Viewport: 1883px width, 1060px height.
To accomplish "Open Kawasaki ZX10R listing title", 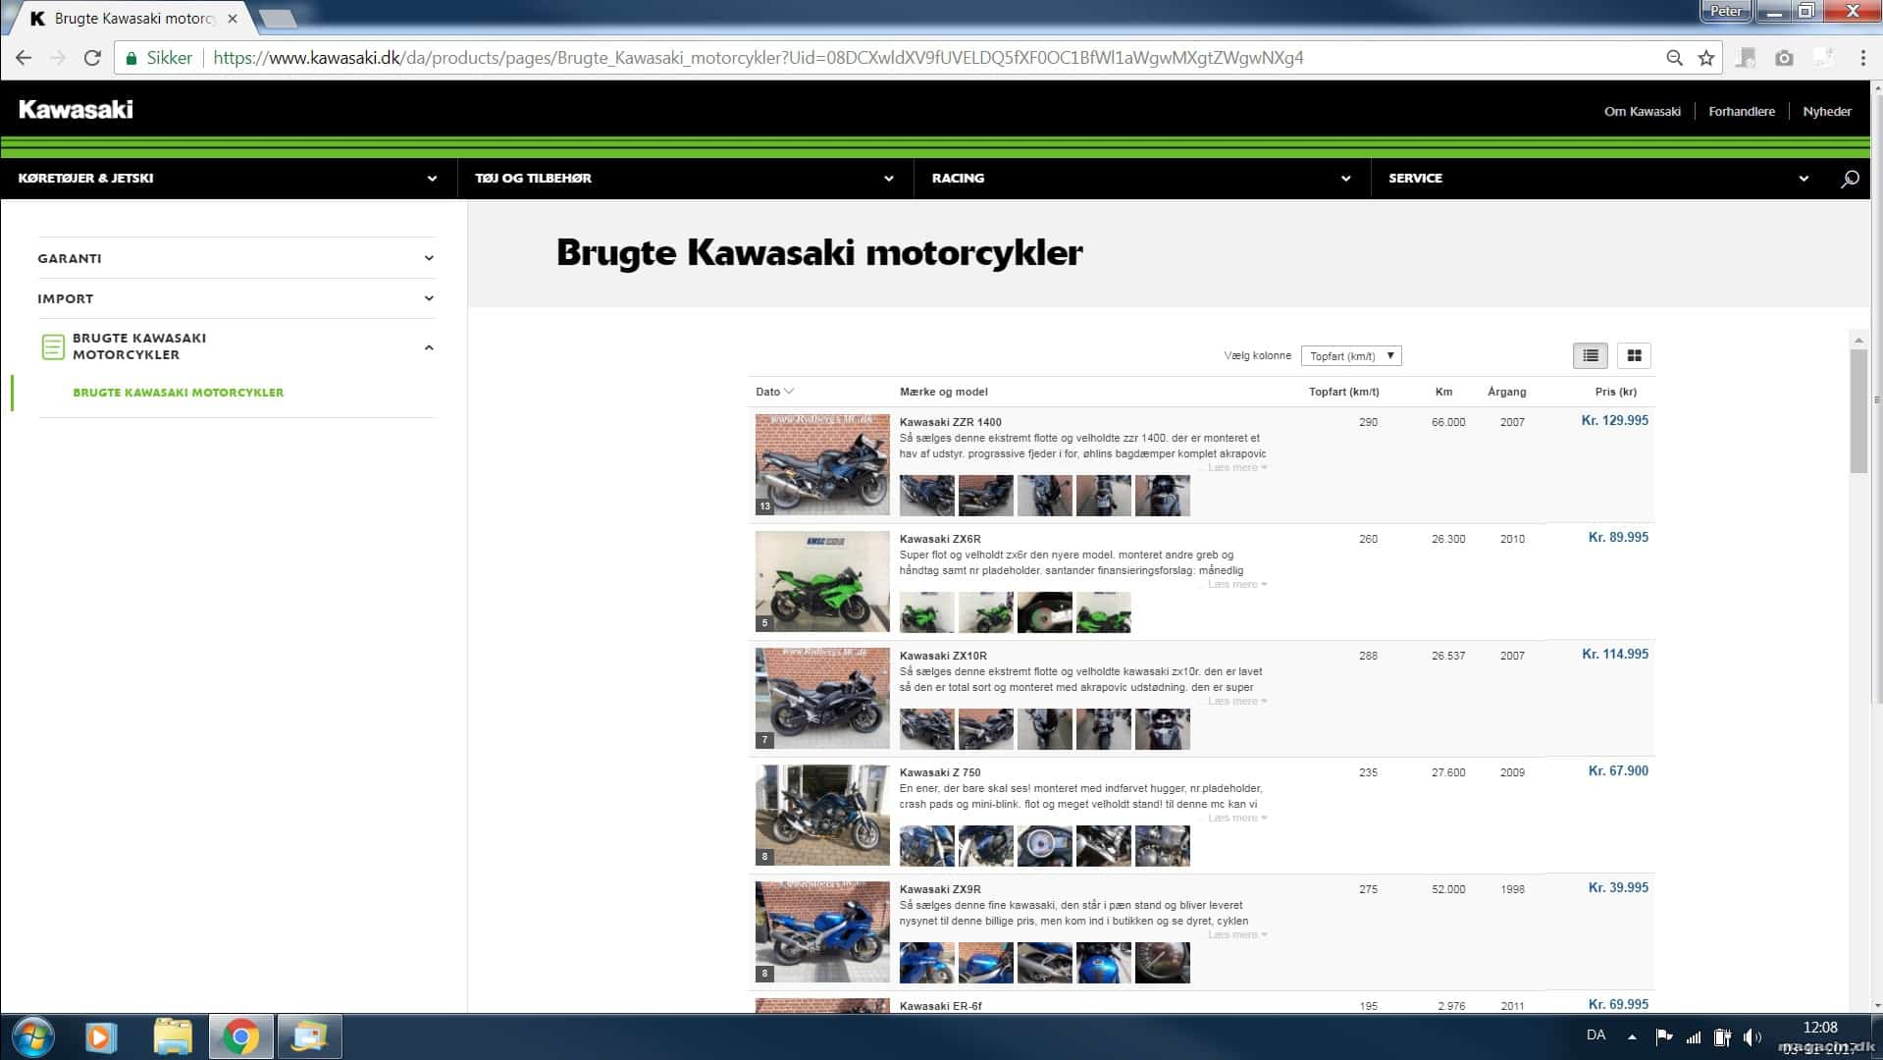I will (943, 656).
